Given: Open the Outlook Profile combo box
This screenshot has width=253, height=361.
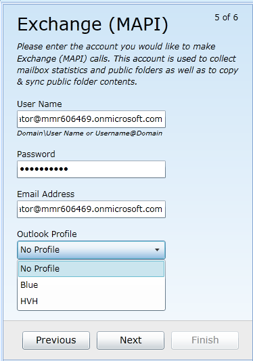Looking at the screenshot, I should [x=91, y=250].
